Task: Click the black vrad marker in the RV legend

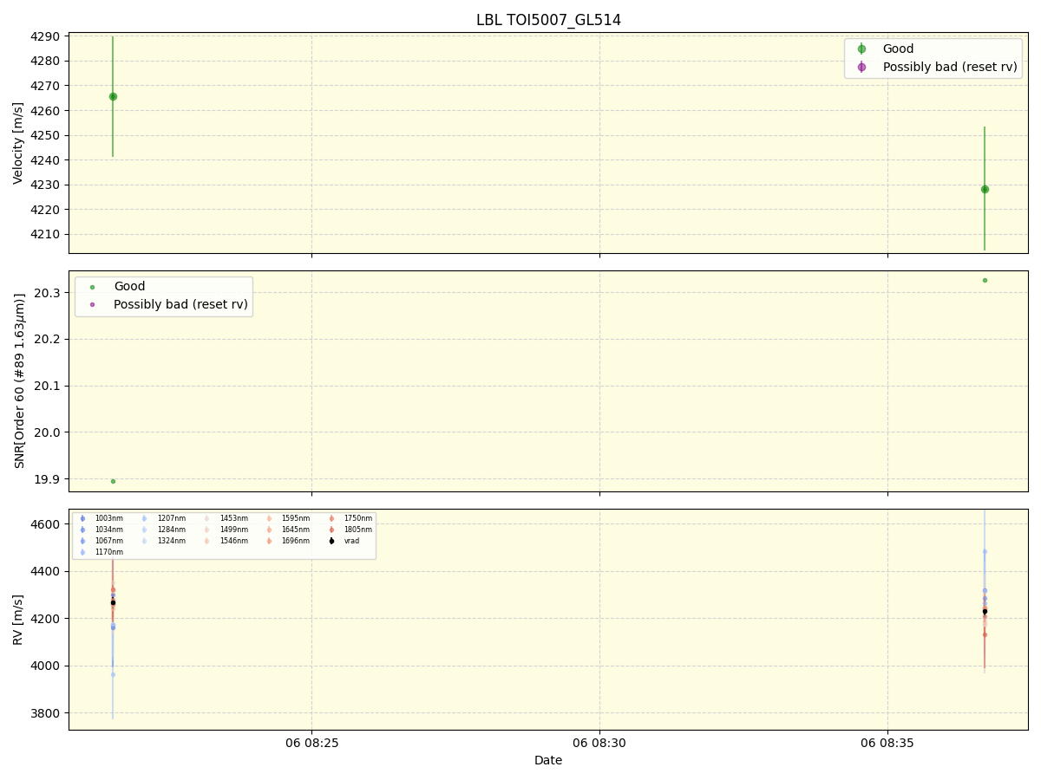Action: click(x=331, y=541)
